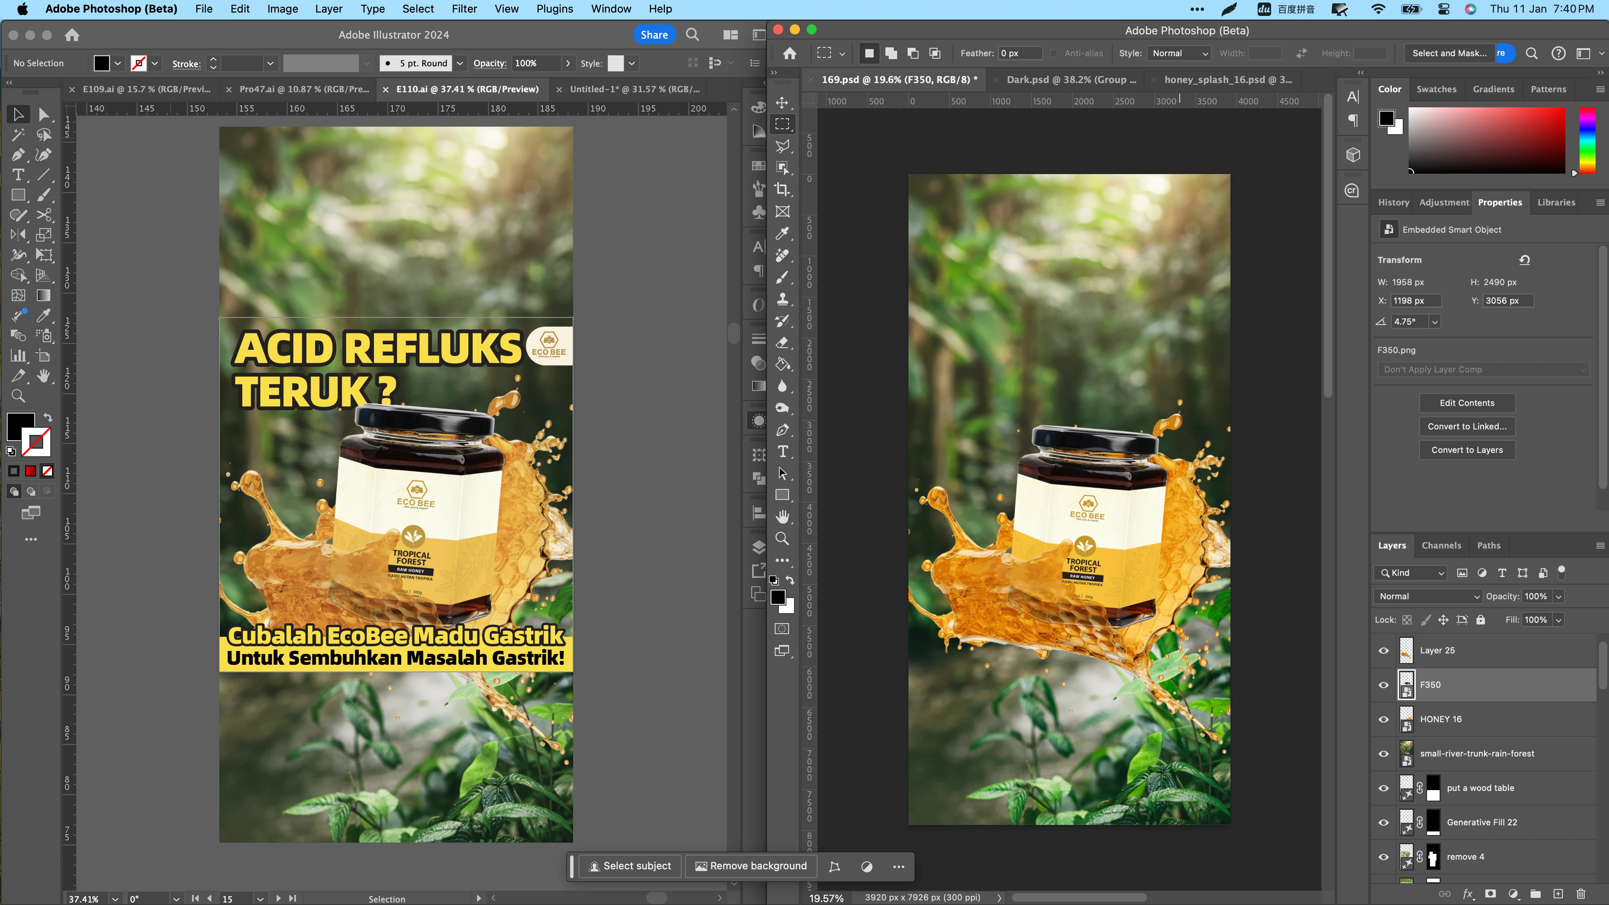This screenshot has width=1609, height=905.
Task: Click the Photoshop Hand tool
Action: (782, 517)
